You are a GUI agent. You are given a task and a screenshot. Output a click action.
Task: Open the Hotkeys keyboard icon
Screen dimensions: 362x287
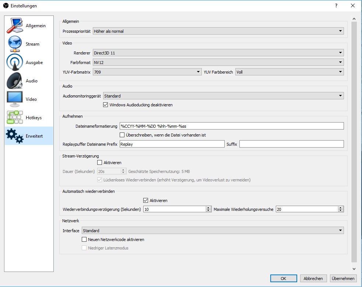point(15,117)
